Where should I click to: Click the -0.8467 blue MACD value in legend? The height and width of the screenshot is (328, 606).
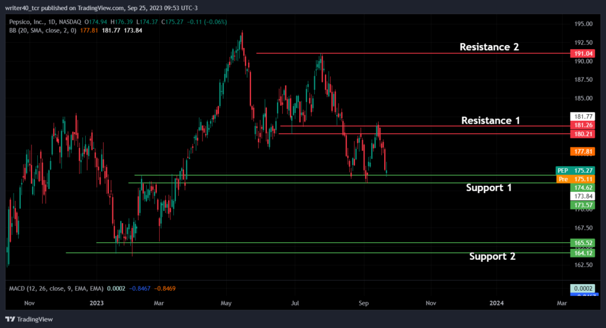[x=140, y=288]
